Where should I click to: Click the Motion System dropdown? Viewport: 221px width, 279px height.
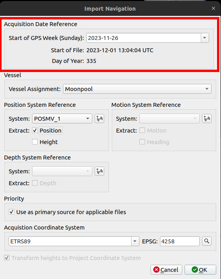170,118
